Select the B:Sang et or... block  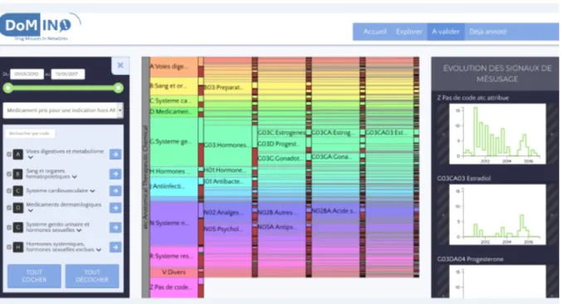pos(173,86)
